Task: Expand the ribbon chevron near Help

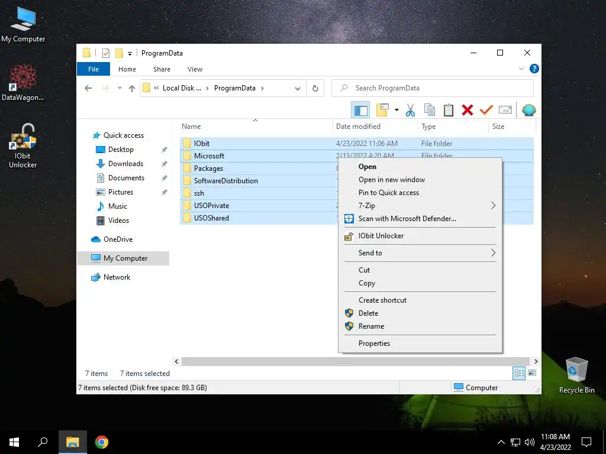Action: pos(521,69)
